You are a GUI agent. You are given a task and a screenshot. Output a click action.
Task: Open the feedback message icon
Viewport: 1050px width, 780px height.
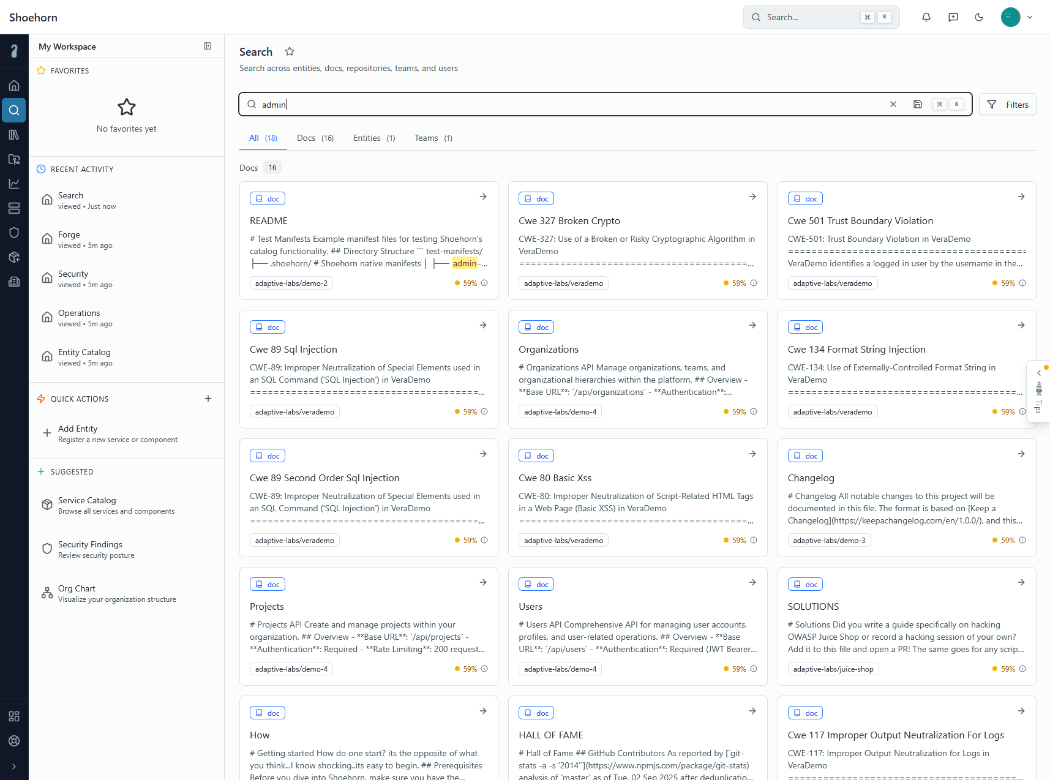pos(953,17)
